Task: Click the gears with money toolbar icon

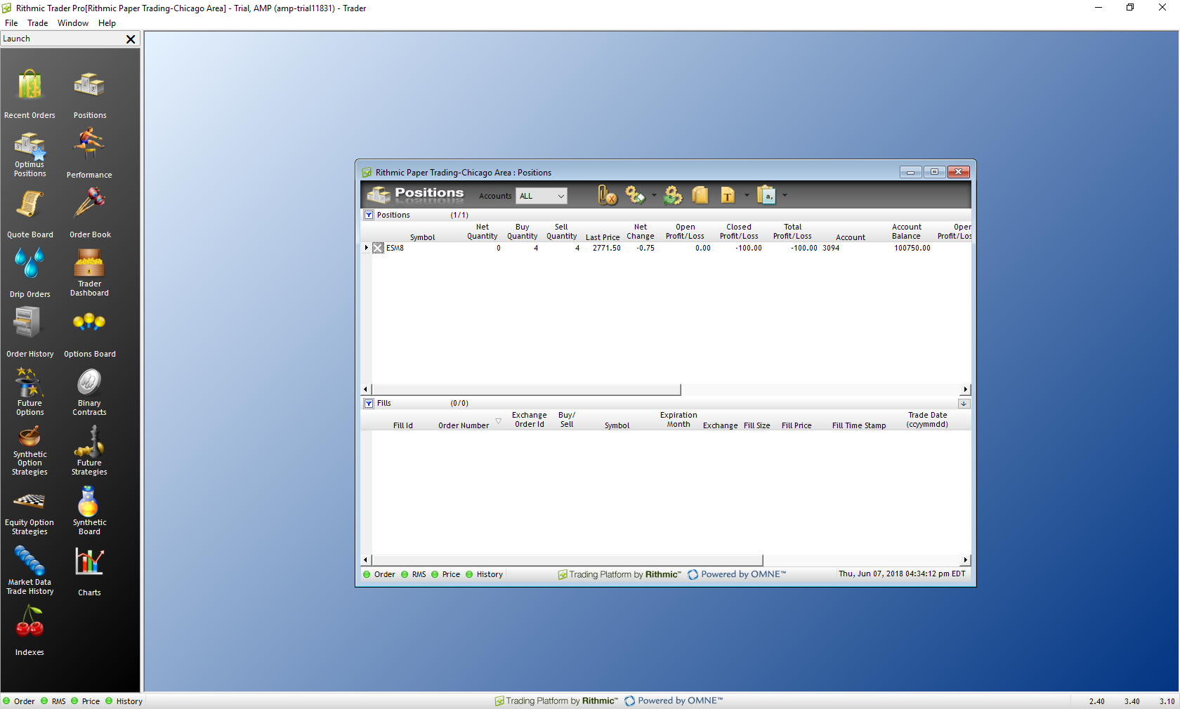Action: pos(635,195)
